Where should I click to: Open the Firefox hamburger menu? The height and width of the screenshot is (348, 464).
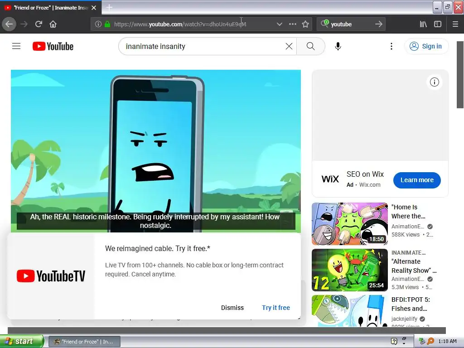pos(455,24)
